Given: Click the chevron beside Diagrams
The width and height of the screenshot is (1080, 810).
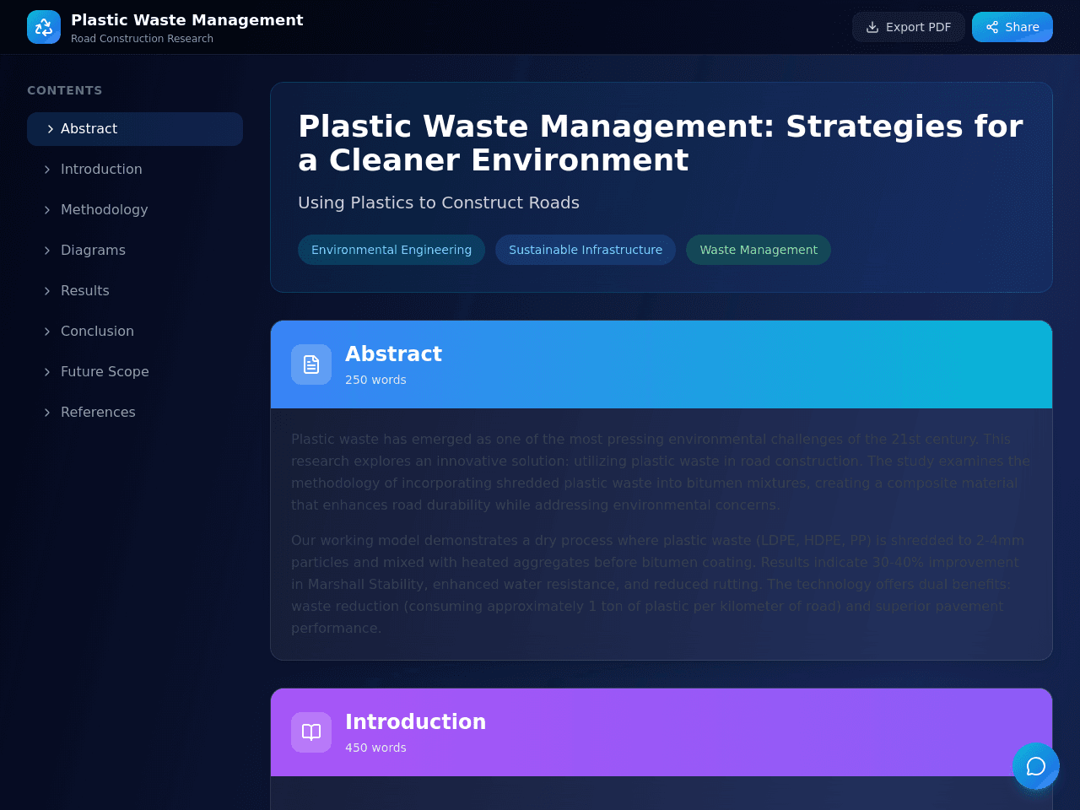Looking at the screenshot, I should pyautogui.click(x=47, y=251).
